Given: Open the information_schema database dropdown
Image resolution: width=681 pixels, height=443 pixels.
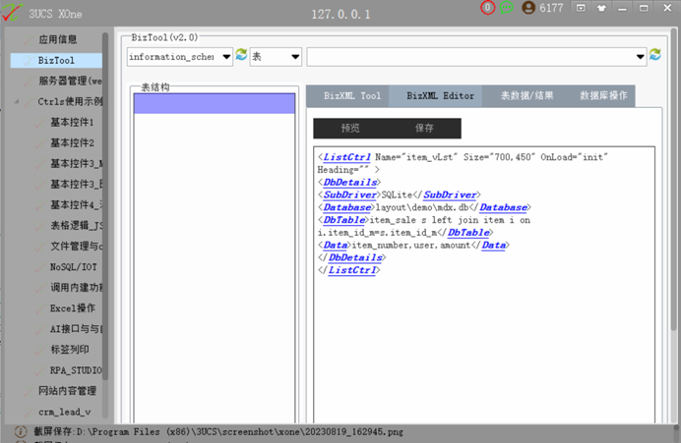Looking at the screenshot, I should coord(180,57).
